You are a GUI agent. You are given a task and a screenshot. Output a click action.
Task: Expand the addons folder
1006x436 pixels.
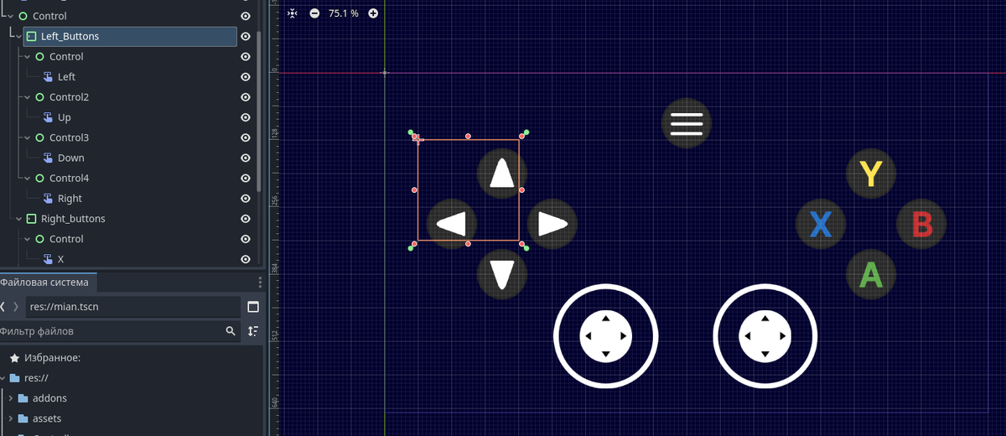pyautogui.click(x=11, y=398)
